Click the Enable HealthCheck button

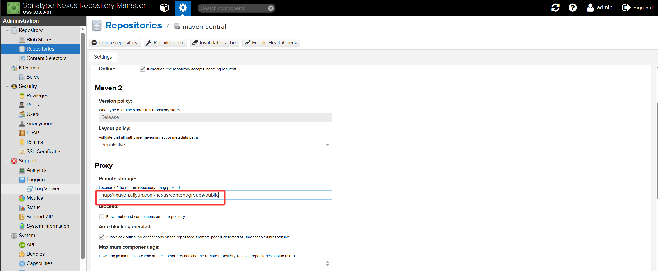click(271, 42)
